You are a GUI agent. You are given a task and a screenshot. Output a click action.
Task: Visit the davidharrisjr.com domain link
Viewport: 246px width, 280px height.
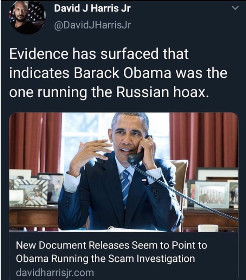coord(55,272)
